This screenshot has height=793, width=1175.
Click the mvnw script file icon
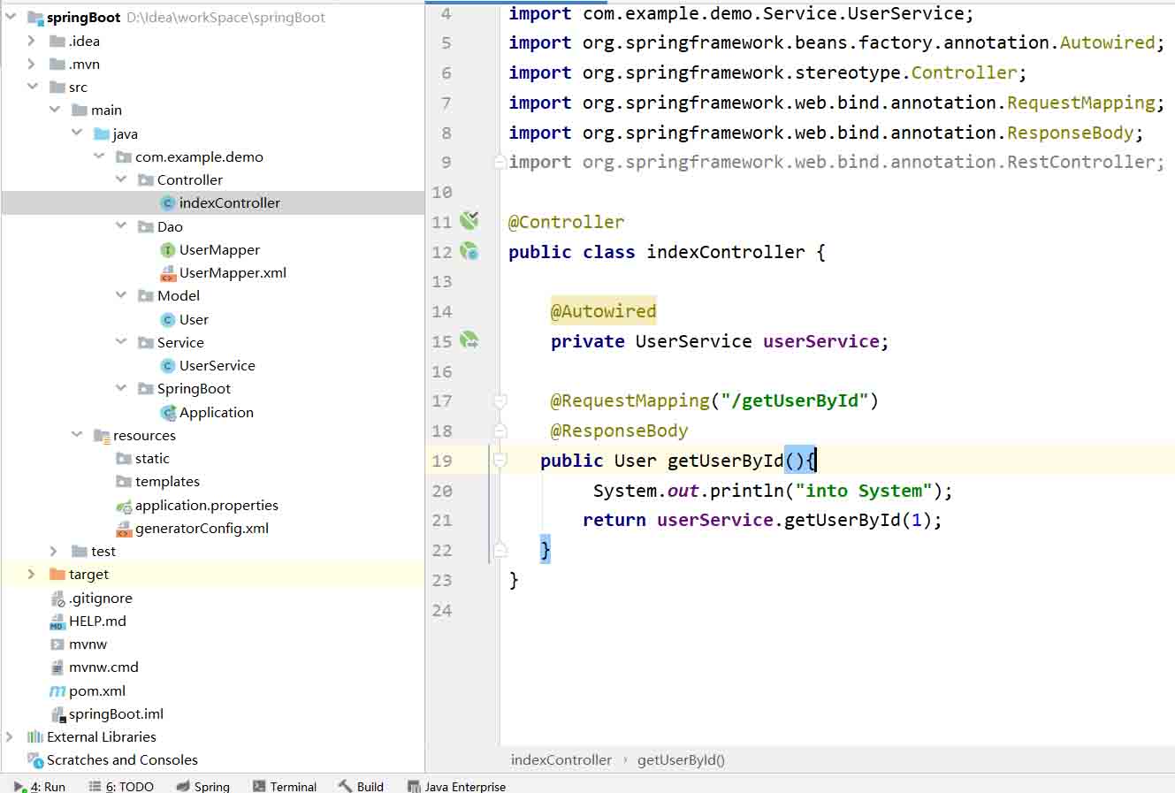pos(57,644)
